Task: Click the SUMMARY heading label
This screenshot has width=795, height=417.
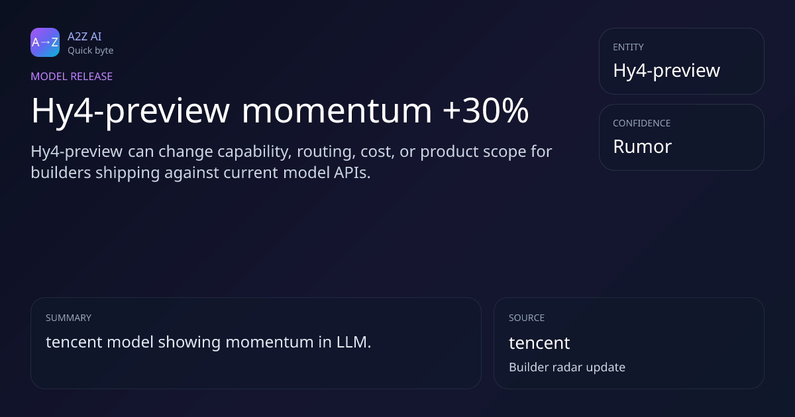Action: pyautogui.click(x=68, y=318)
